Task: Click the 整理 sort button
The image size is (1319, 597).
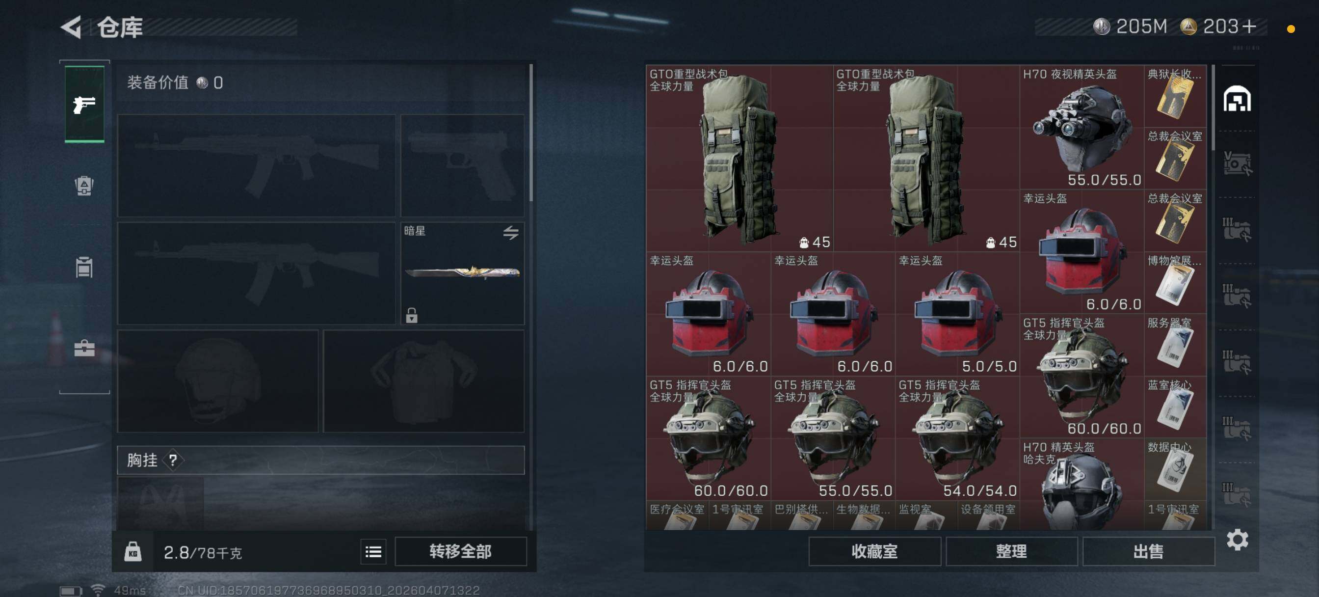Action: 1011,551
